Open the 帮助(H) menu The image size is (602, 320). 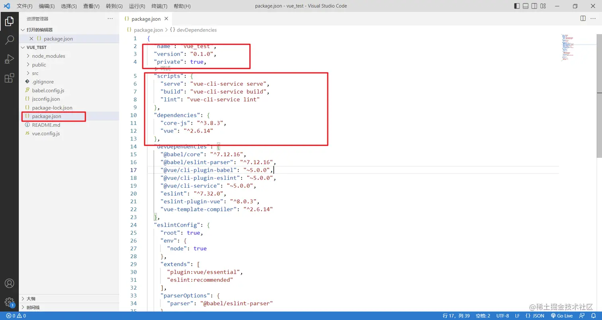[182, 6]
